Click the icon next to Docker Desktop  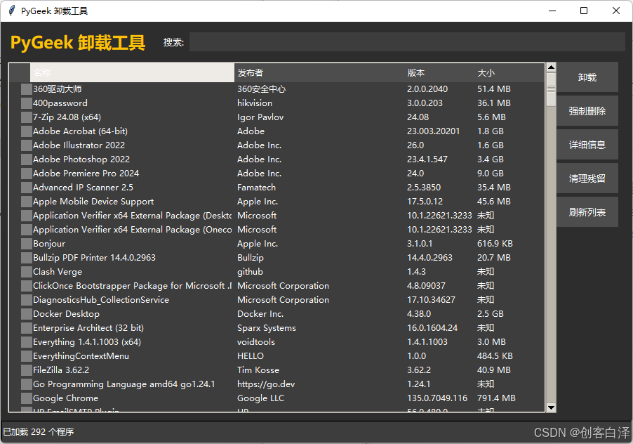(27, 314)
